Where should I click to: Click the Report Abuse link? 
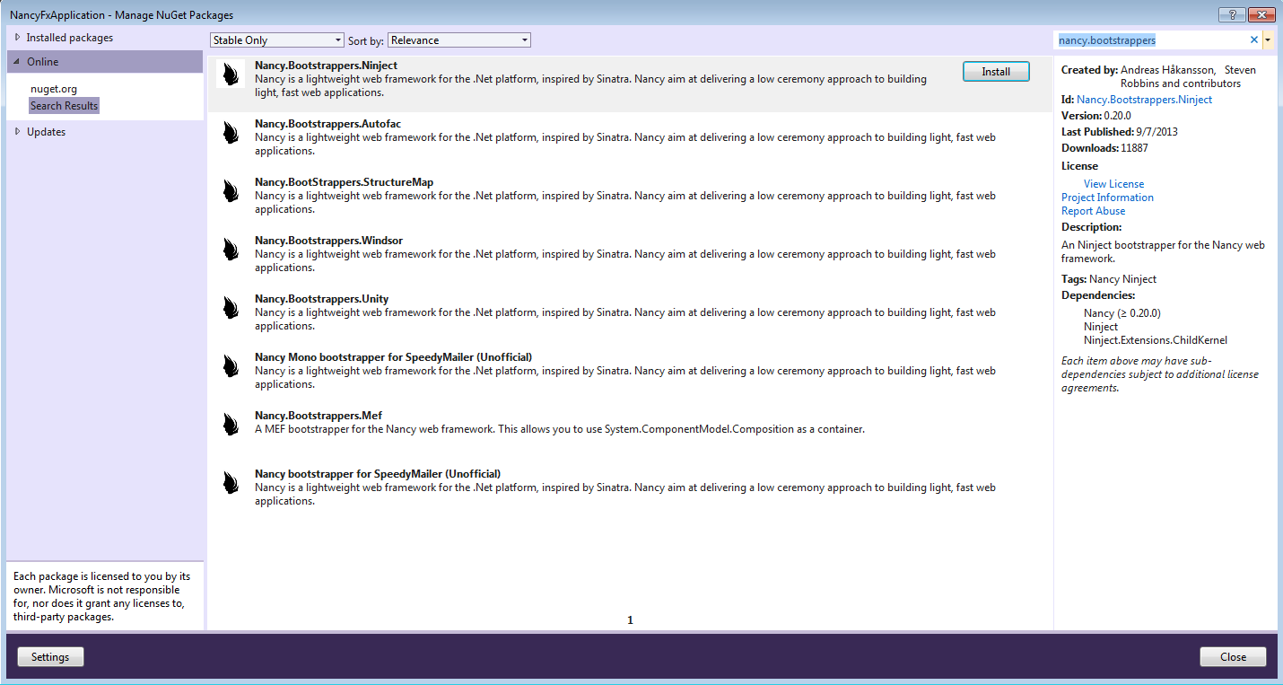1093,211
